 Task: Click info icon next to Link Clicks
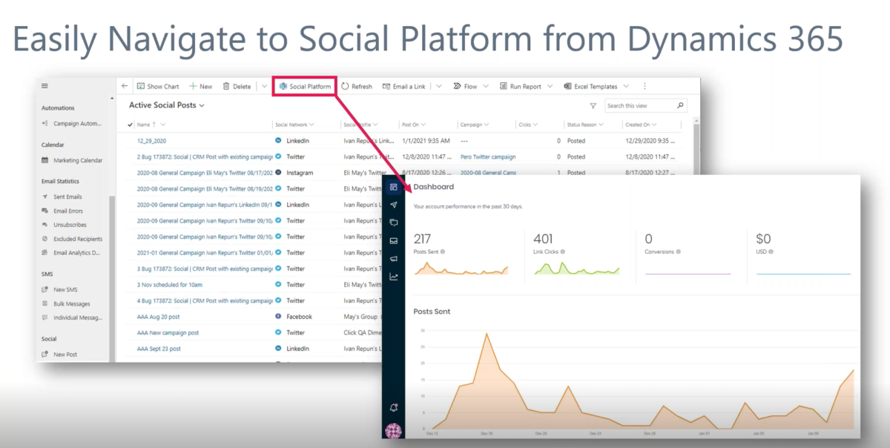563,252
